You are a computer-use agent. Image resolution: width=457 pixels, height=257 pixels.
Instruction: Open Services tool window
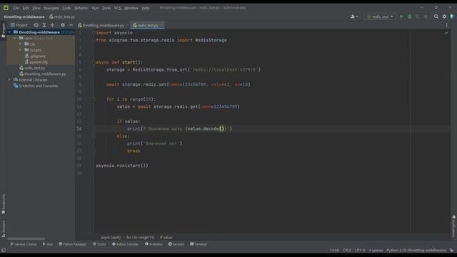coord(176,244)
